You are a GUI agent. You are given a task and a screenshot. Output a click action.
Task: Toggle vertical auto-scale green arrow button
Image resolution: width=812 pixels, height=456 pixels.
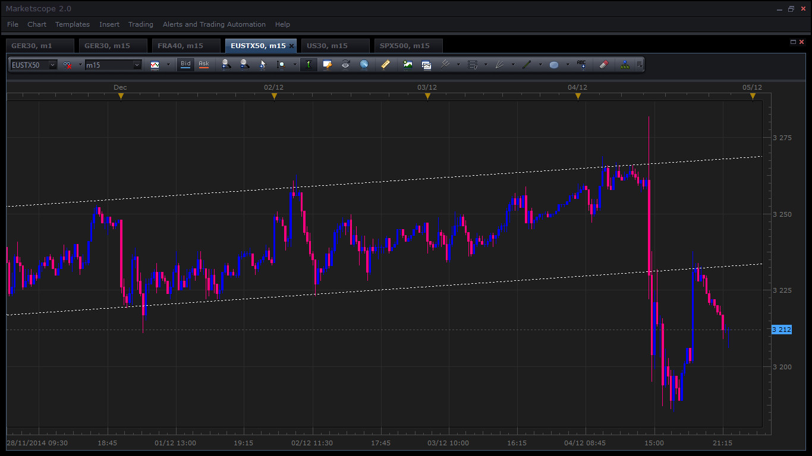coord(309,65)
